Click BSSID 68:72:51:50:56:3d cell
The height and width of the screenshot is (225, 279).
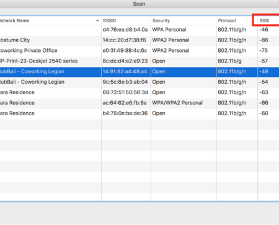click(125, 92)
